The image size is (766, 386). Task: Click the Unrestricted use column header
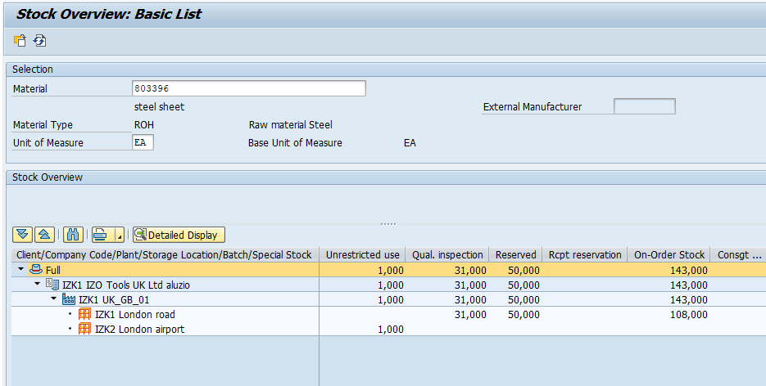(x=362, y=255)
